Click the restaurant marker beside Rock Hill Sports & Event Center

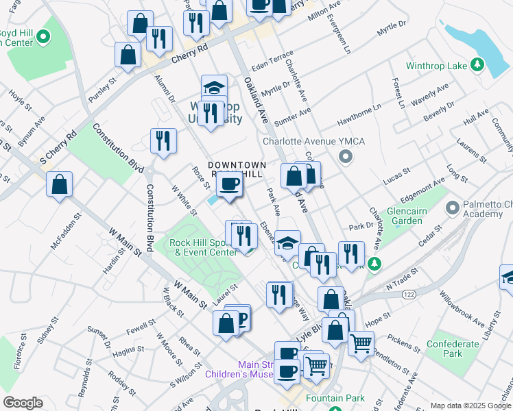point(244,237)
